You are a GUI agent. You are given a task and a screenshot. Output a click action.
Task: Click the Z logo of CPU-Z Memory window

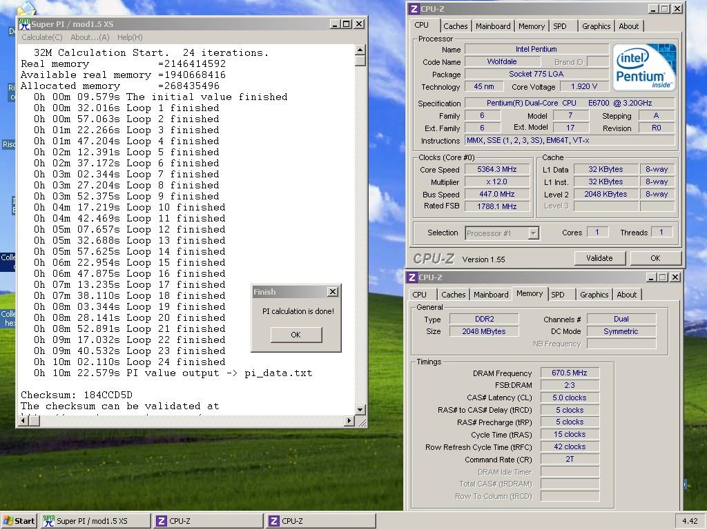[411, 277]
